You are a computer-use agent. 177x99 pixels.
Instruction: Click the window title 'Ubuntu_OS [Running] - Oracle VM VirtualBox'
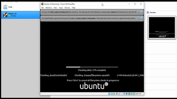click(59, 4)
